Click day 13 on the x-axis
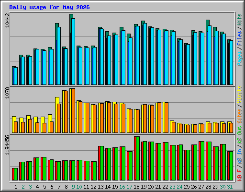Screen dimensions: 245x192 [100, 187]
